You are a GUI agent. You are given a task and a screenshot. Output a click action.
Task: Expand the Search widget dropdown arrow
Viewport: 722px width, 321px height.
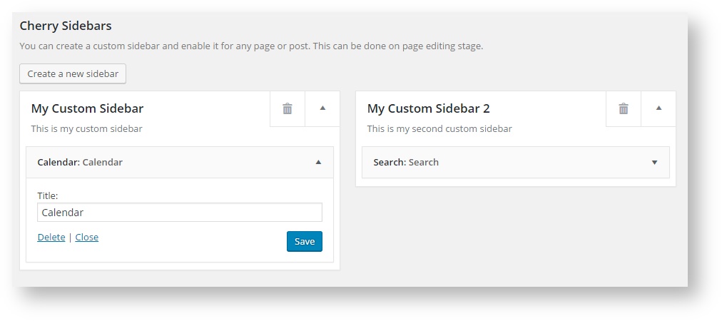[x=654, y=163]
